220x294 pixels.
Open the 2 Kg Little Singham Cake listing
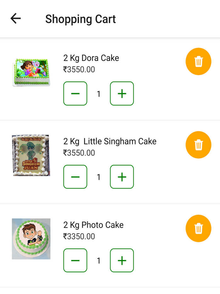(110, 141)
